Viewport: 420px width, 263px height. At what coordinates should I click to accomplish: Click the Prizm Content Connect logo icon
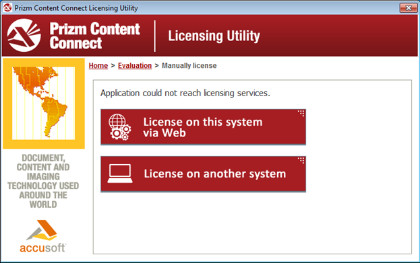24,35
